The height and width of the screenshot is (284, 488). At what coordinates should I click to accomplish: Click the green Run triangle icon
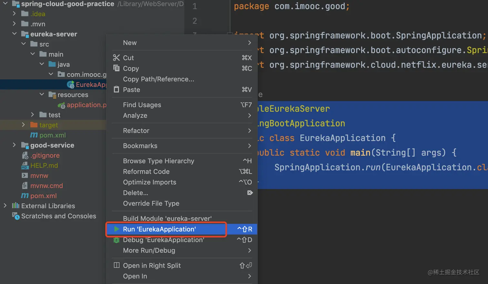[x=117, y=229]
